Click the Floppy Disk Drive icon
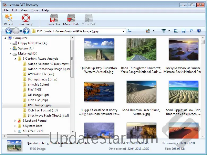The height and width of the screenshot is (155, 207). pos(15,43)
